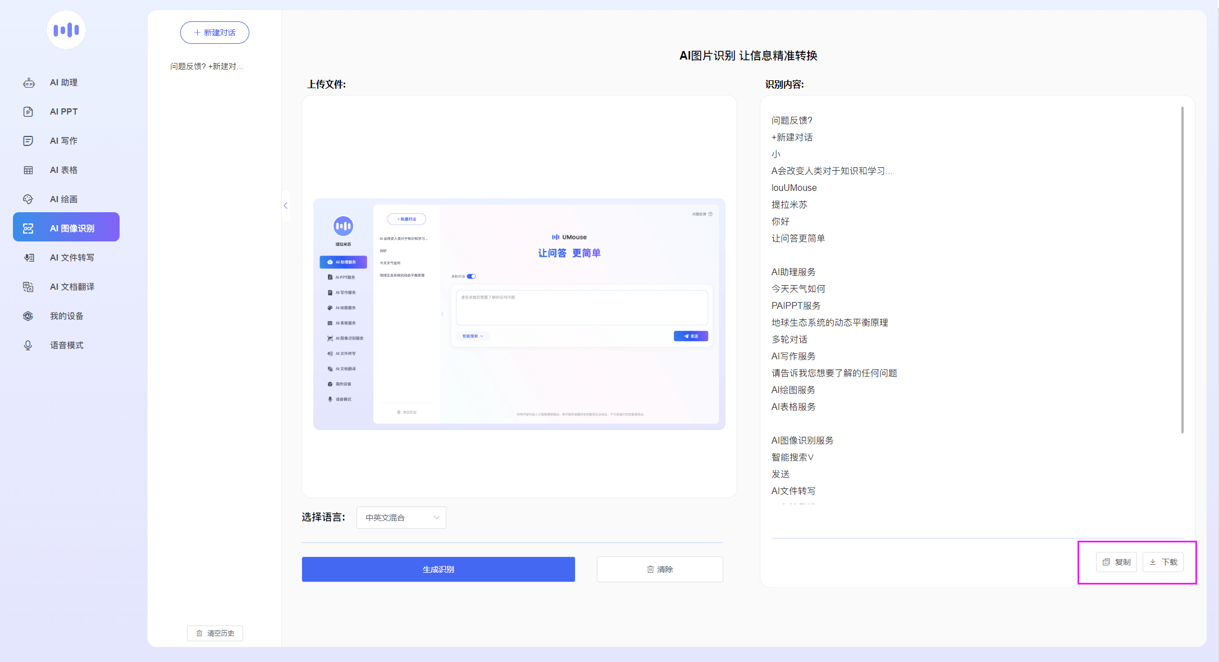This screenshot has width=1219, height=662.
Task: Open the AI PPT sidebar icon
Action: pyautogui.click(x=28, y=112)
